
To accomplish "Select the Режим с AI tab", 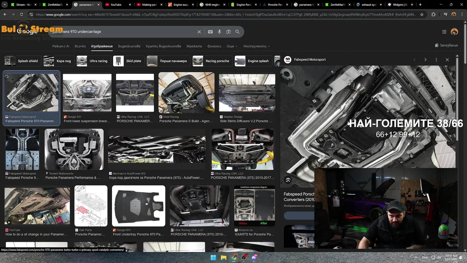I will (61, 46).
